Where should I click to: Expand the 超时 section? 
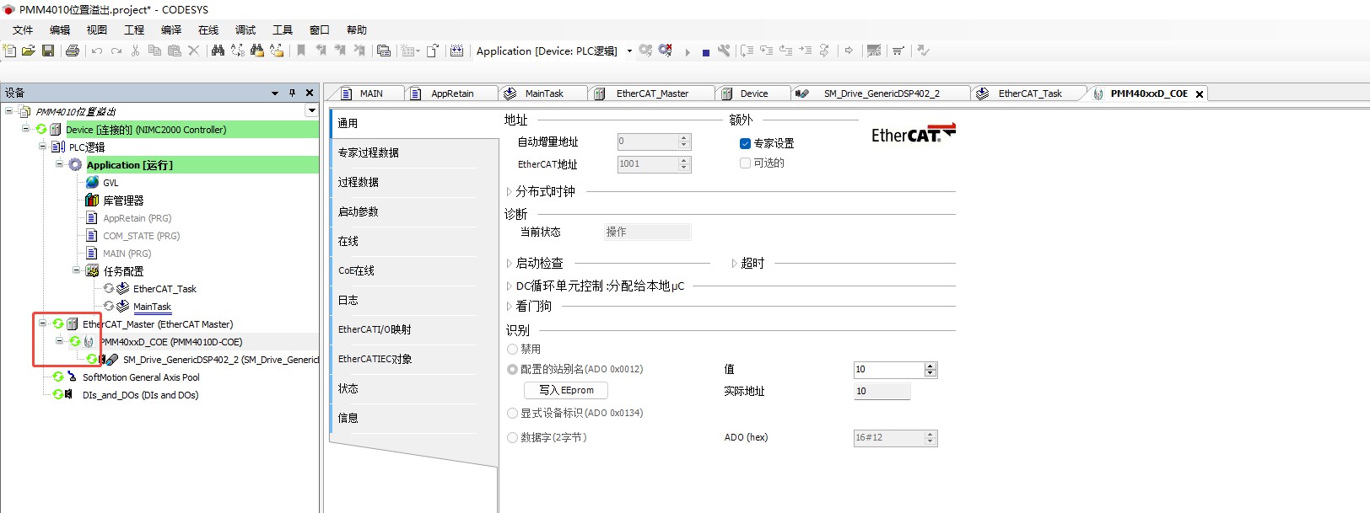point(734,263)
